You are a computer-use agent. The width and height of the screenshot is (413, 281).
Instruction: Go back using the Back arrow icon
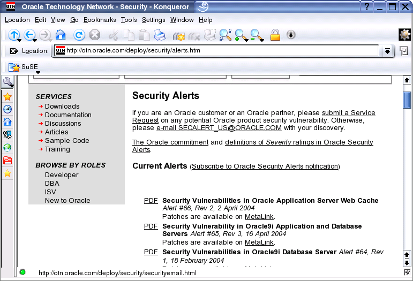tap(29, 35)
